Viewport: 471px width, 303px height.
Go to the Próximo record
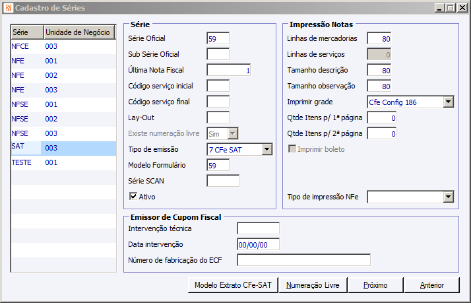coord(375,285)
